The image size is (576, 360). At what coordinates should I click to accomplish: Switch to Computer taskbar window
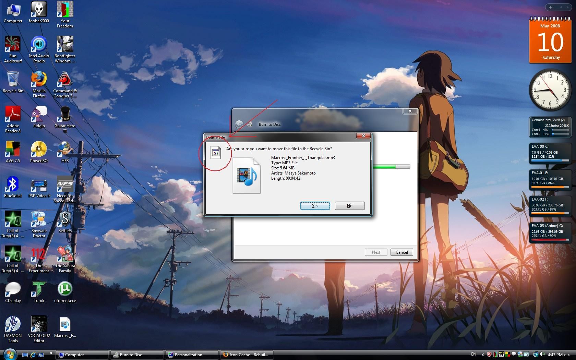point(82,355)
